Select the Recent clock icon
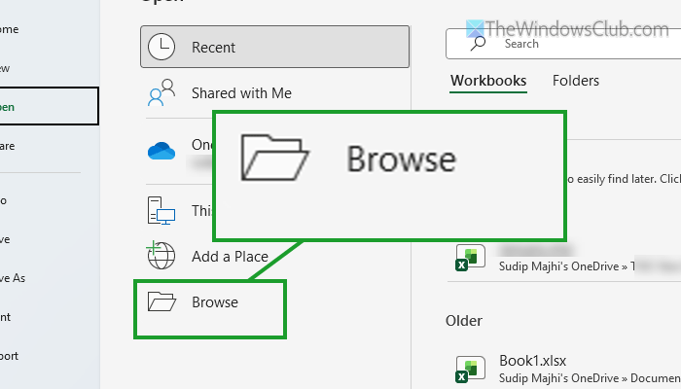 click(161, 47)
